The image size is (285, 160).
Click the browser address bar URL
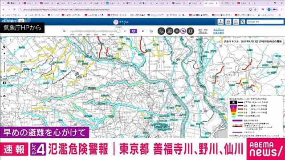pos(66,9)
